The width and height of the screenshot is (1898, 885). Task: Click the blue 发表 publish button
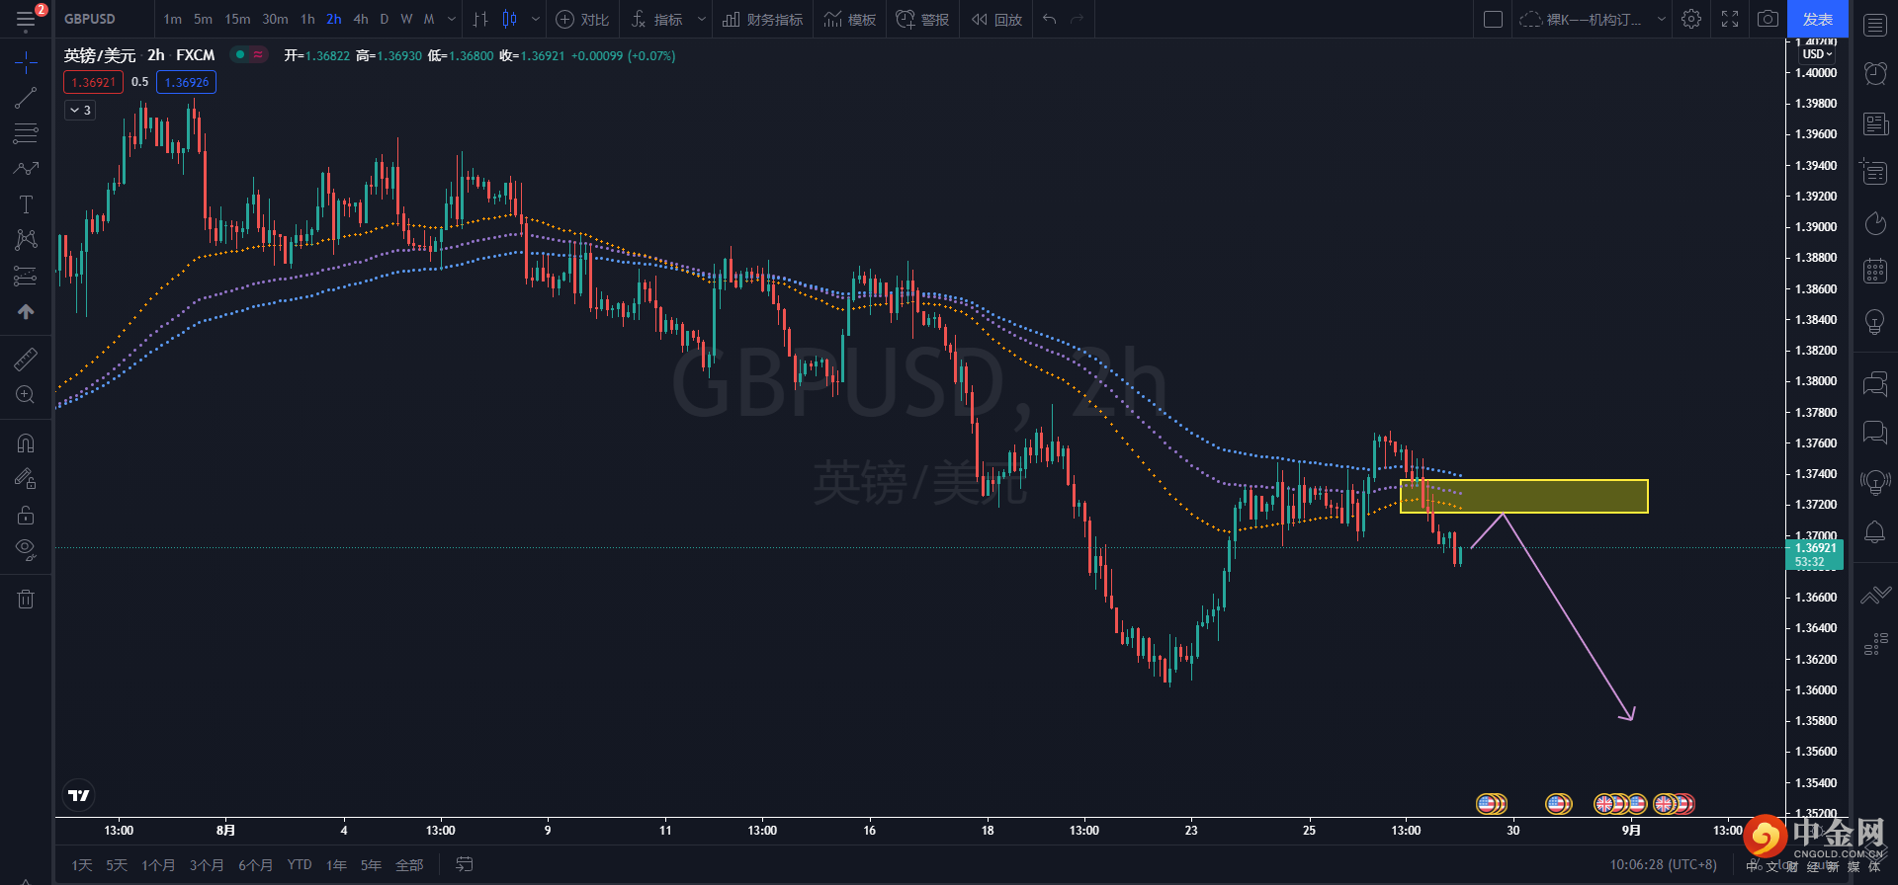point(1818,19)
